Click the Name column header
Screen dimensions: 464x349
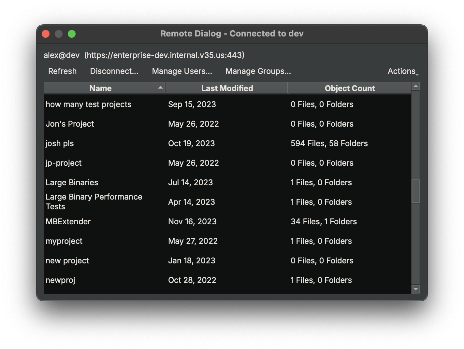100,88
